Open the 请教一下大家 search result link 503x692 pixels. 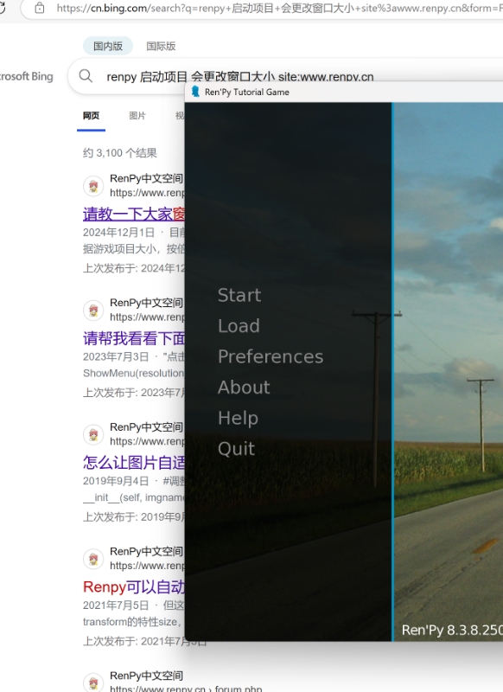point(134,214)
